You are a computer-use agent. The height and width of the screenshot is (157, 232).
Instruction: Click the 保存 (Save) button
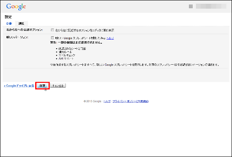[42, 86]
